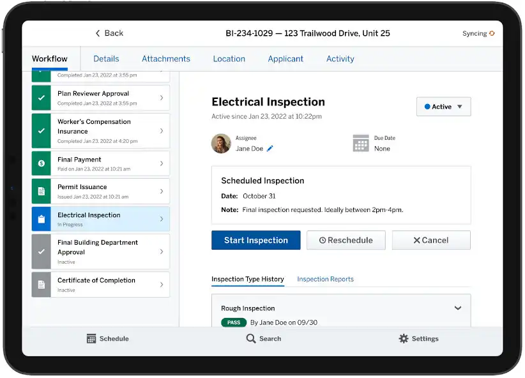Click the Reschedule button
Viewport: 525px width, 378px height.
coord(346,240)
